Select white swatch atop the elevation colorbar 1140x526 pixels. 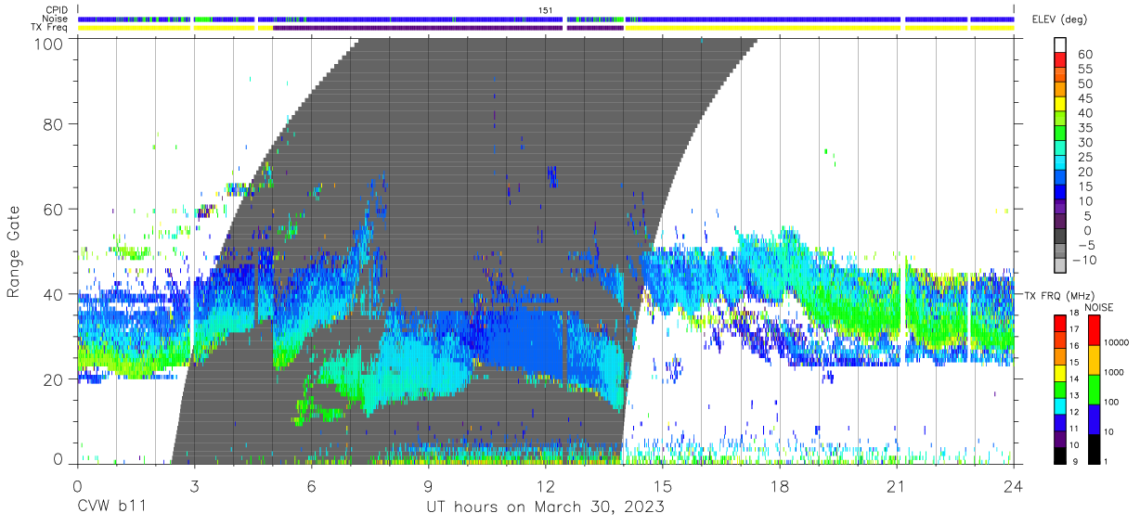1061,45
